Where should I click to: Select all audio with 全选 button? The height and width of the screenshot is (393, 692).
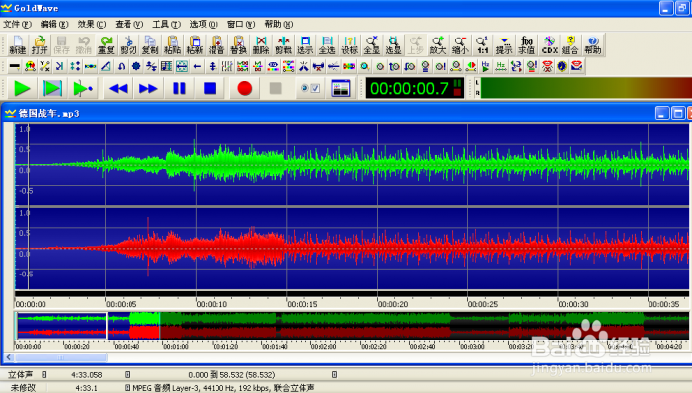tap(327, 45)
